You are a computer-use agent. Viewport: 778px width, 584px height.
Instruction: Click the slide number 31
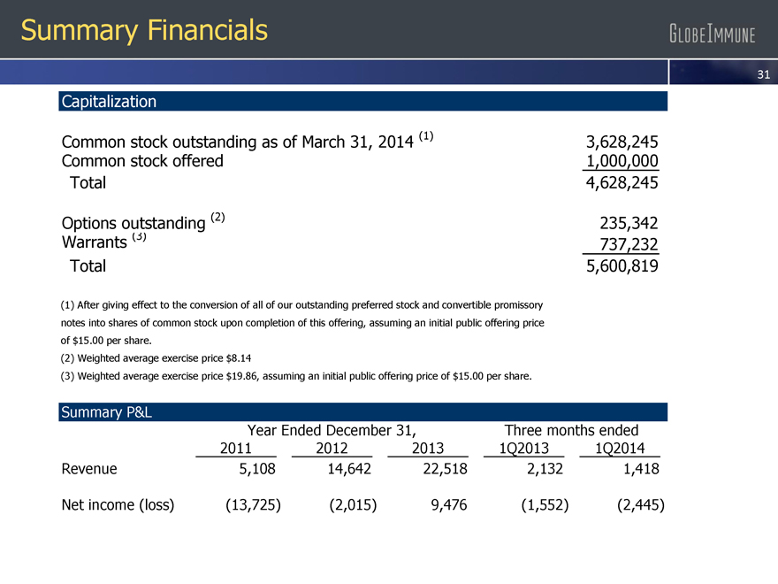[x=765, y=75]
